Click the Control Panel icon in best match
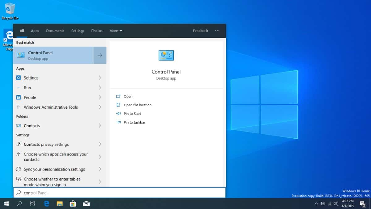Screen dimensions: 371x209 click(x=21, y=55)
